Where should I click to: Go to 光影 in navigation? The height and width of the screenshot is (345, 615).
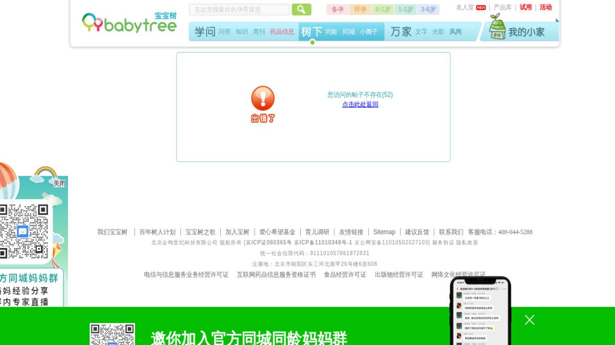438,32
